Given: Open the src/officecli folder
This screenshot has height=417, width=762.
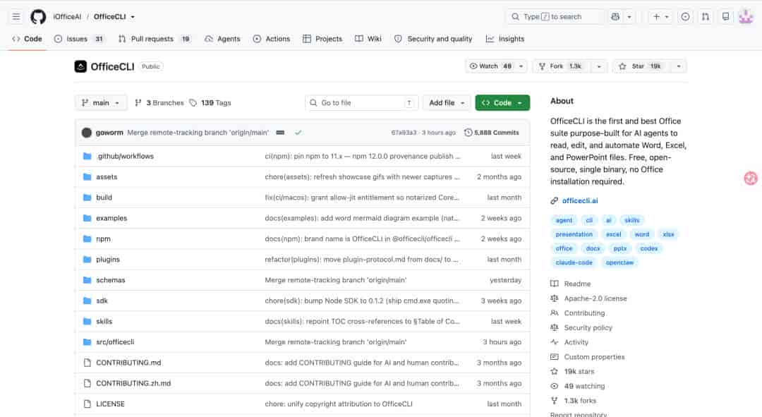Looking at the screenshot, I should pos(115,342).
